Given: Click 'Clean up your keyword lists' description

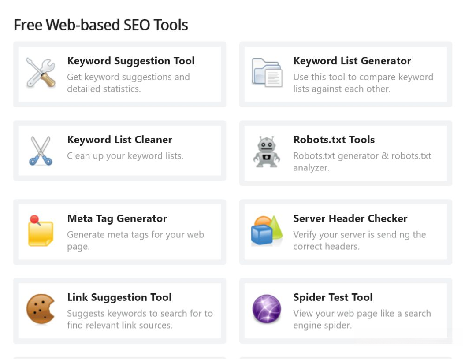Looking at the screenshot, I should [x=125, y=156].
